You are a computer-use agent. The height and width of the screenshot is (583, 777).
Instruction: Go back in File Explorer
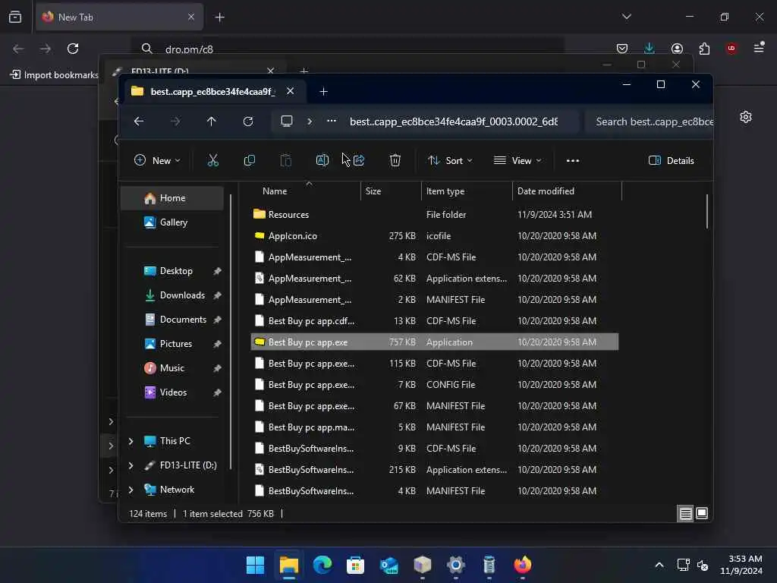tap(139, 121)
